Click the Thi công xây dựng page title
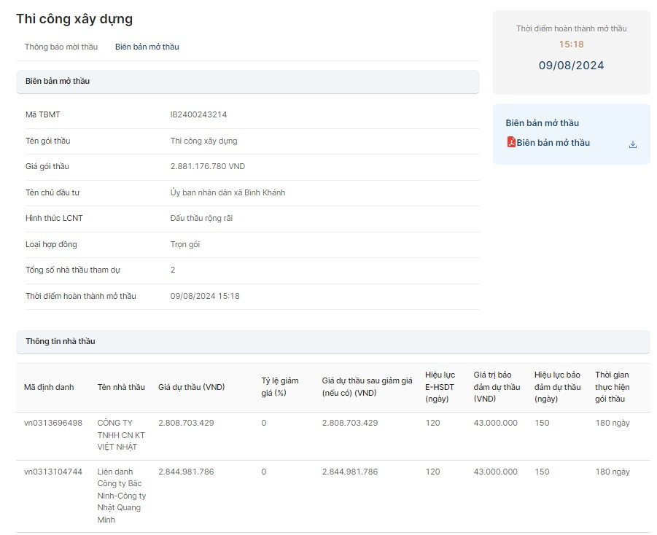Viewport: 657px width, 535px height. [74, 19]
